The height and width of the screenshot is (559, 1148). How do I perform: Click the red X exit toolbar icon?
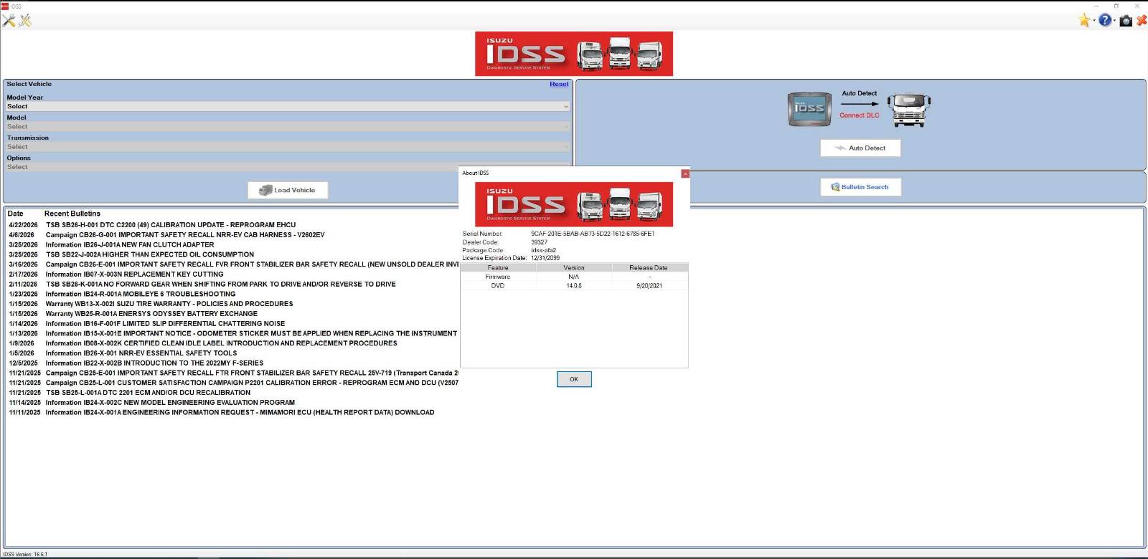[1142, 21]
